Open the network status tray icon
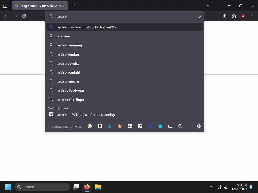 click(x=219, y=187)
